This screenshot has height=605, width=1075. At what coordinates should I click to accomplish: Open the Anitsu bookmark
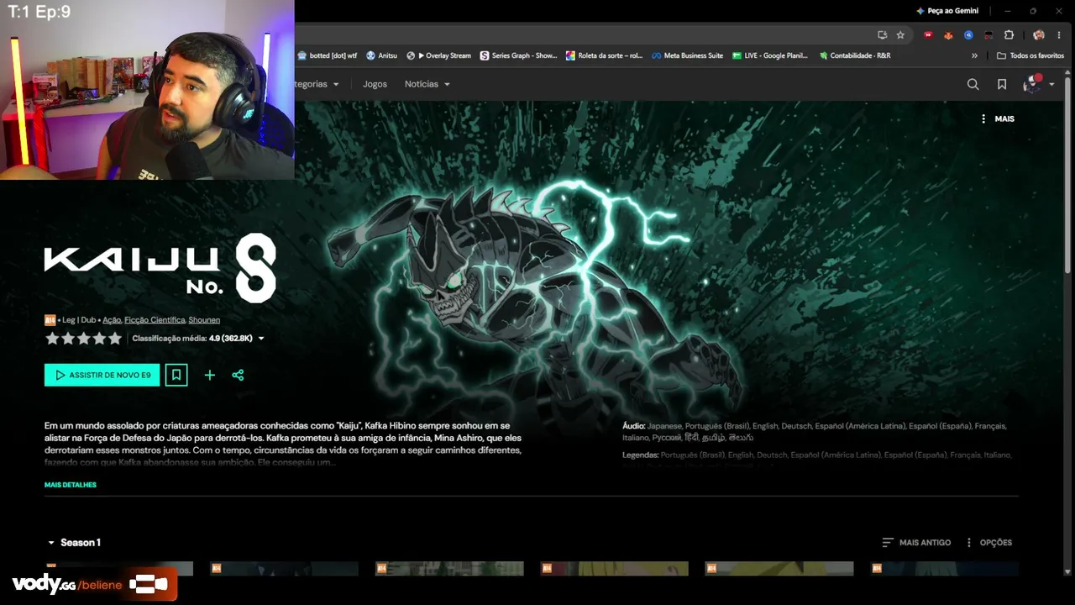click(x=381, y=55)
